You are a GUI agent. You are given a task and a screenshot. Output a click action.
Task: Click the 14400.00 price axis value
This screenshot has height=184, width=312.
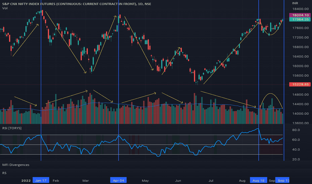click(301, 104)
